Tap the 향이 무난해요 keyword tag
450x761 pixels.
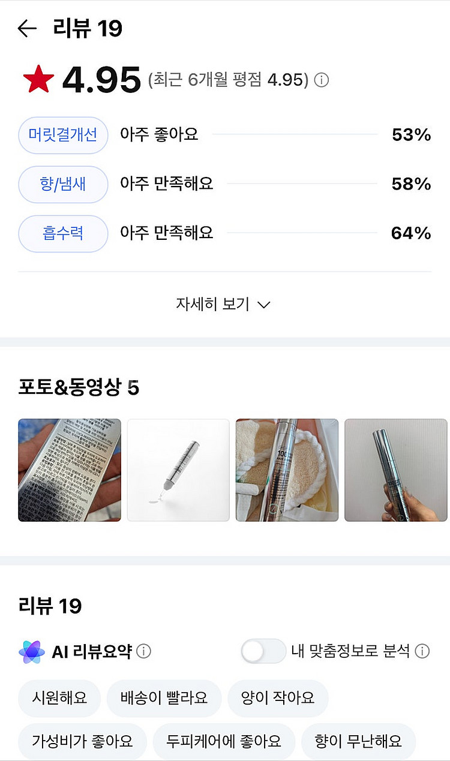point(358,741)
